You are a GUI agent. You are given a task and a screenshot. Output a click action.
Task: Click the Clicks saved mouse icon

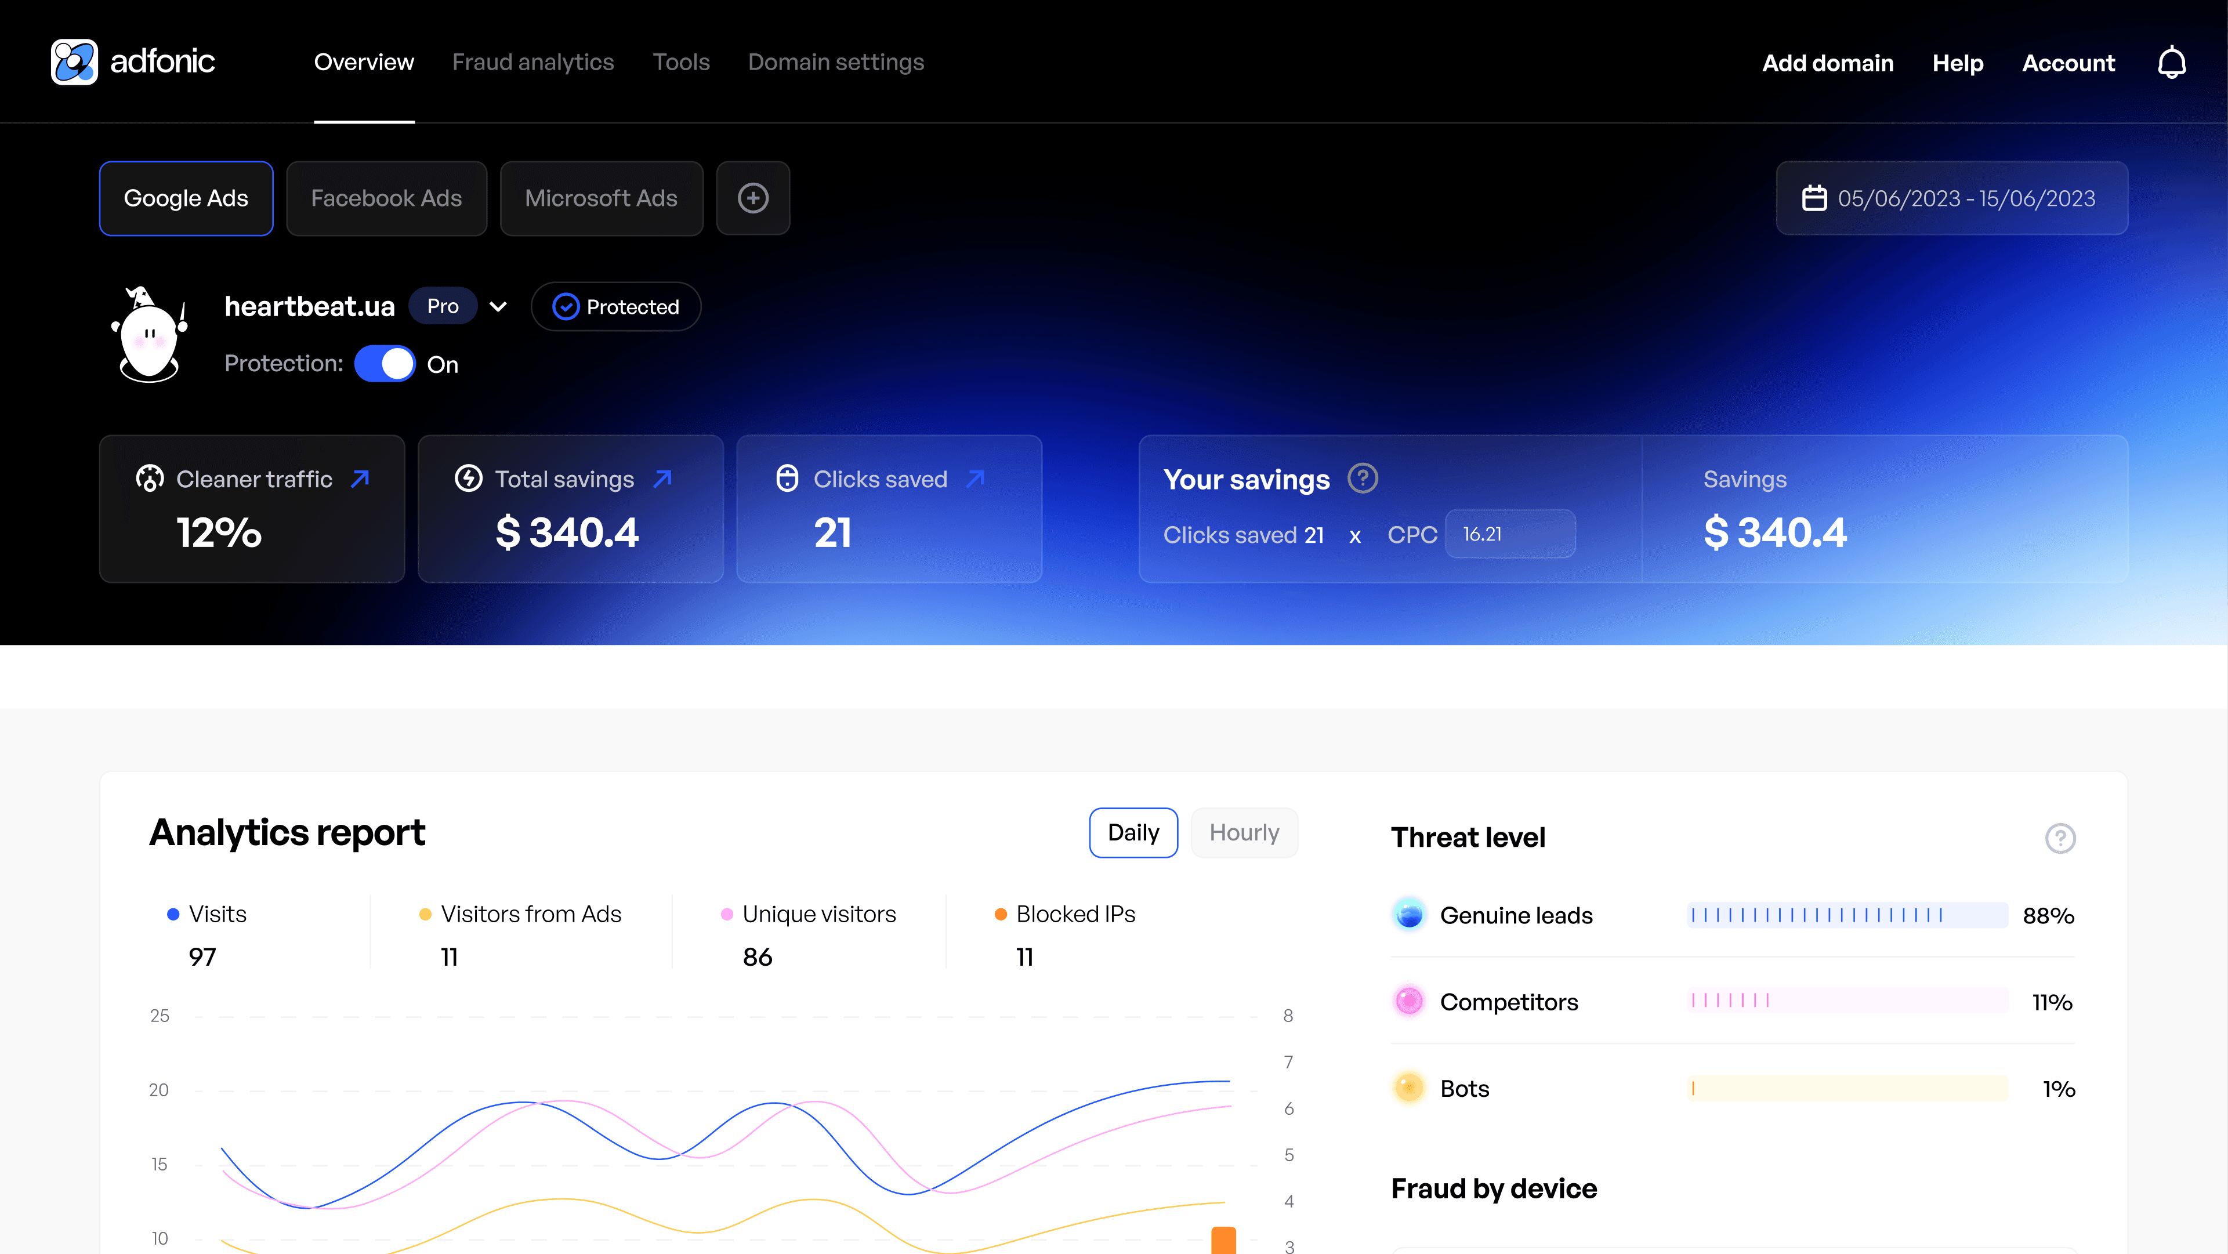(787, 479)
